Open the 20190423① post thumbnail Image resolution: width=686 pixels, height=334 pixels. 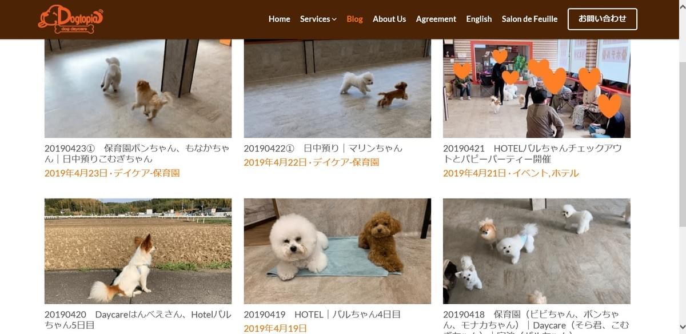point(138,89)
